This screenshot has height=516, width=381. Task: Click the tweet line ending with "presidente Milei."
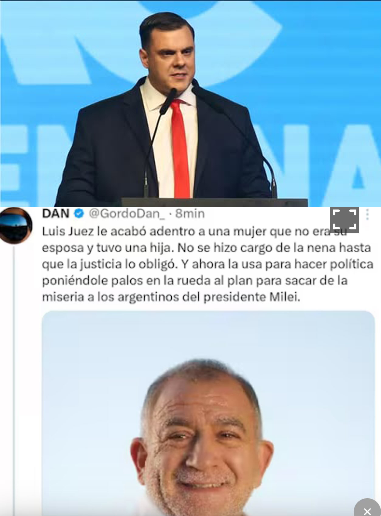point(171,297)
